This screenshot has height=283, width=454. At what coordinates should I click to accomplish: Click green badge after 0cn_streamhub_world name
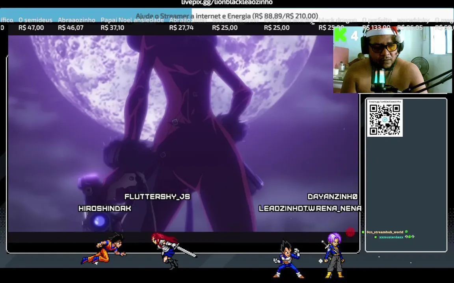[x=407, y=232]
